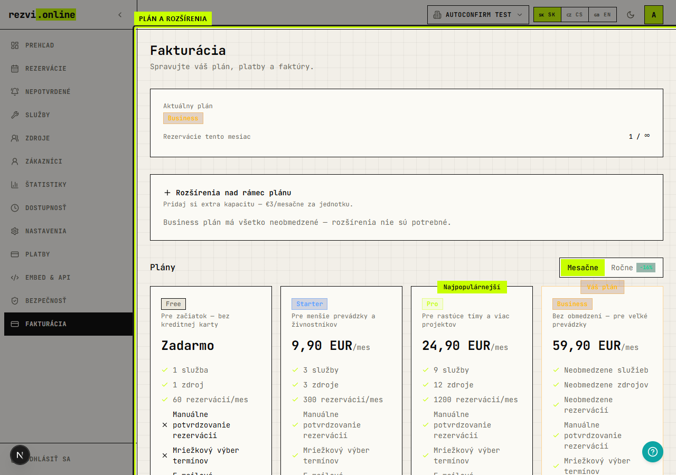Click the Starter plan badge
This screenshot has width=676, height=475.
(x=309, y=304)
